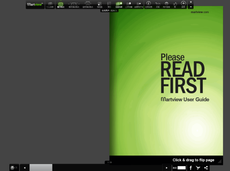Go to previous page with left arrow
Screen dimensions: 230x171
(25, 168)
